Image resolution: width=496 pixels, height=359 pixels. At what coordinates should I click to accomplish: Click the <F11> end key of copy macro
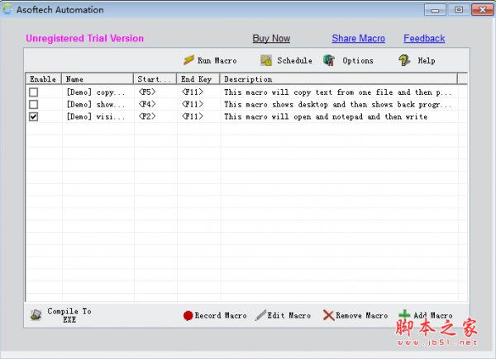[x=193, y=92]
